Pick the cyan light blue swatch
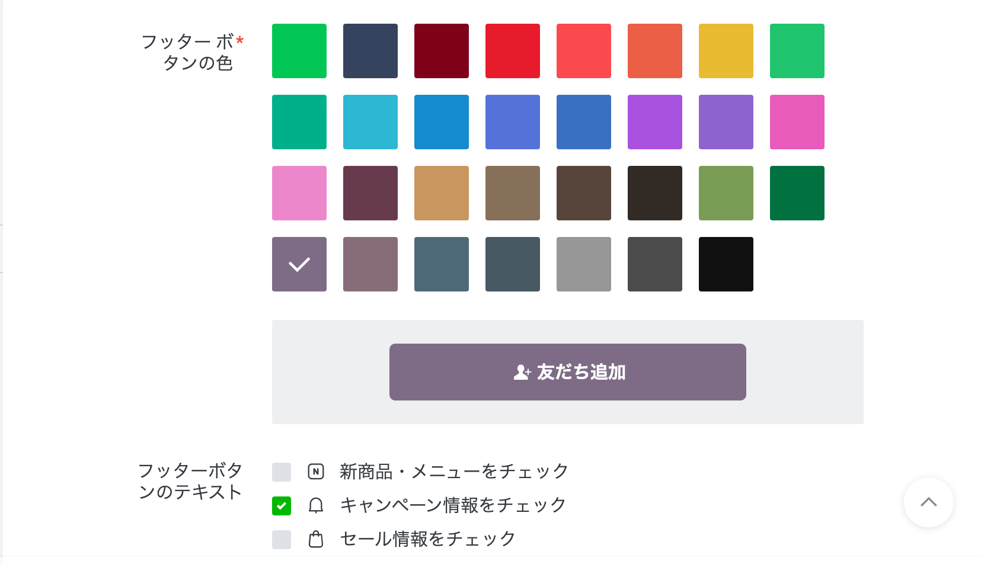The width and height of the screenshot is (981, 564). (370, 122)
